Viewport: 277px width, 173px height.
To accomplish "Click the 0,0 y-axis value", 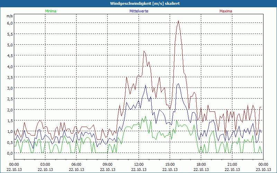I will [10, 153].
